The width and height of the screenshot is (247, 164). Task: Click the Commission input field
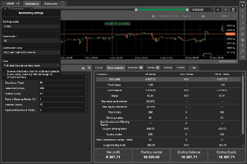pyautogui.click(x=31, y=41)
